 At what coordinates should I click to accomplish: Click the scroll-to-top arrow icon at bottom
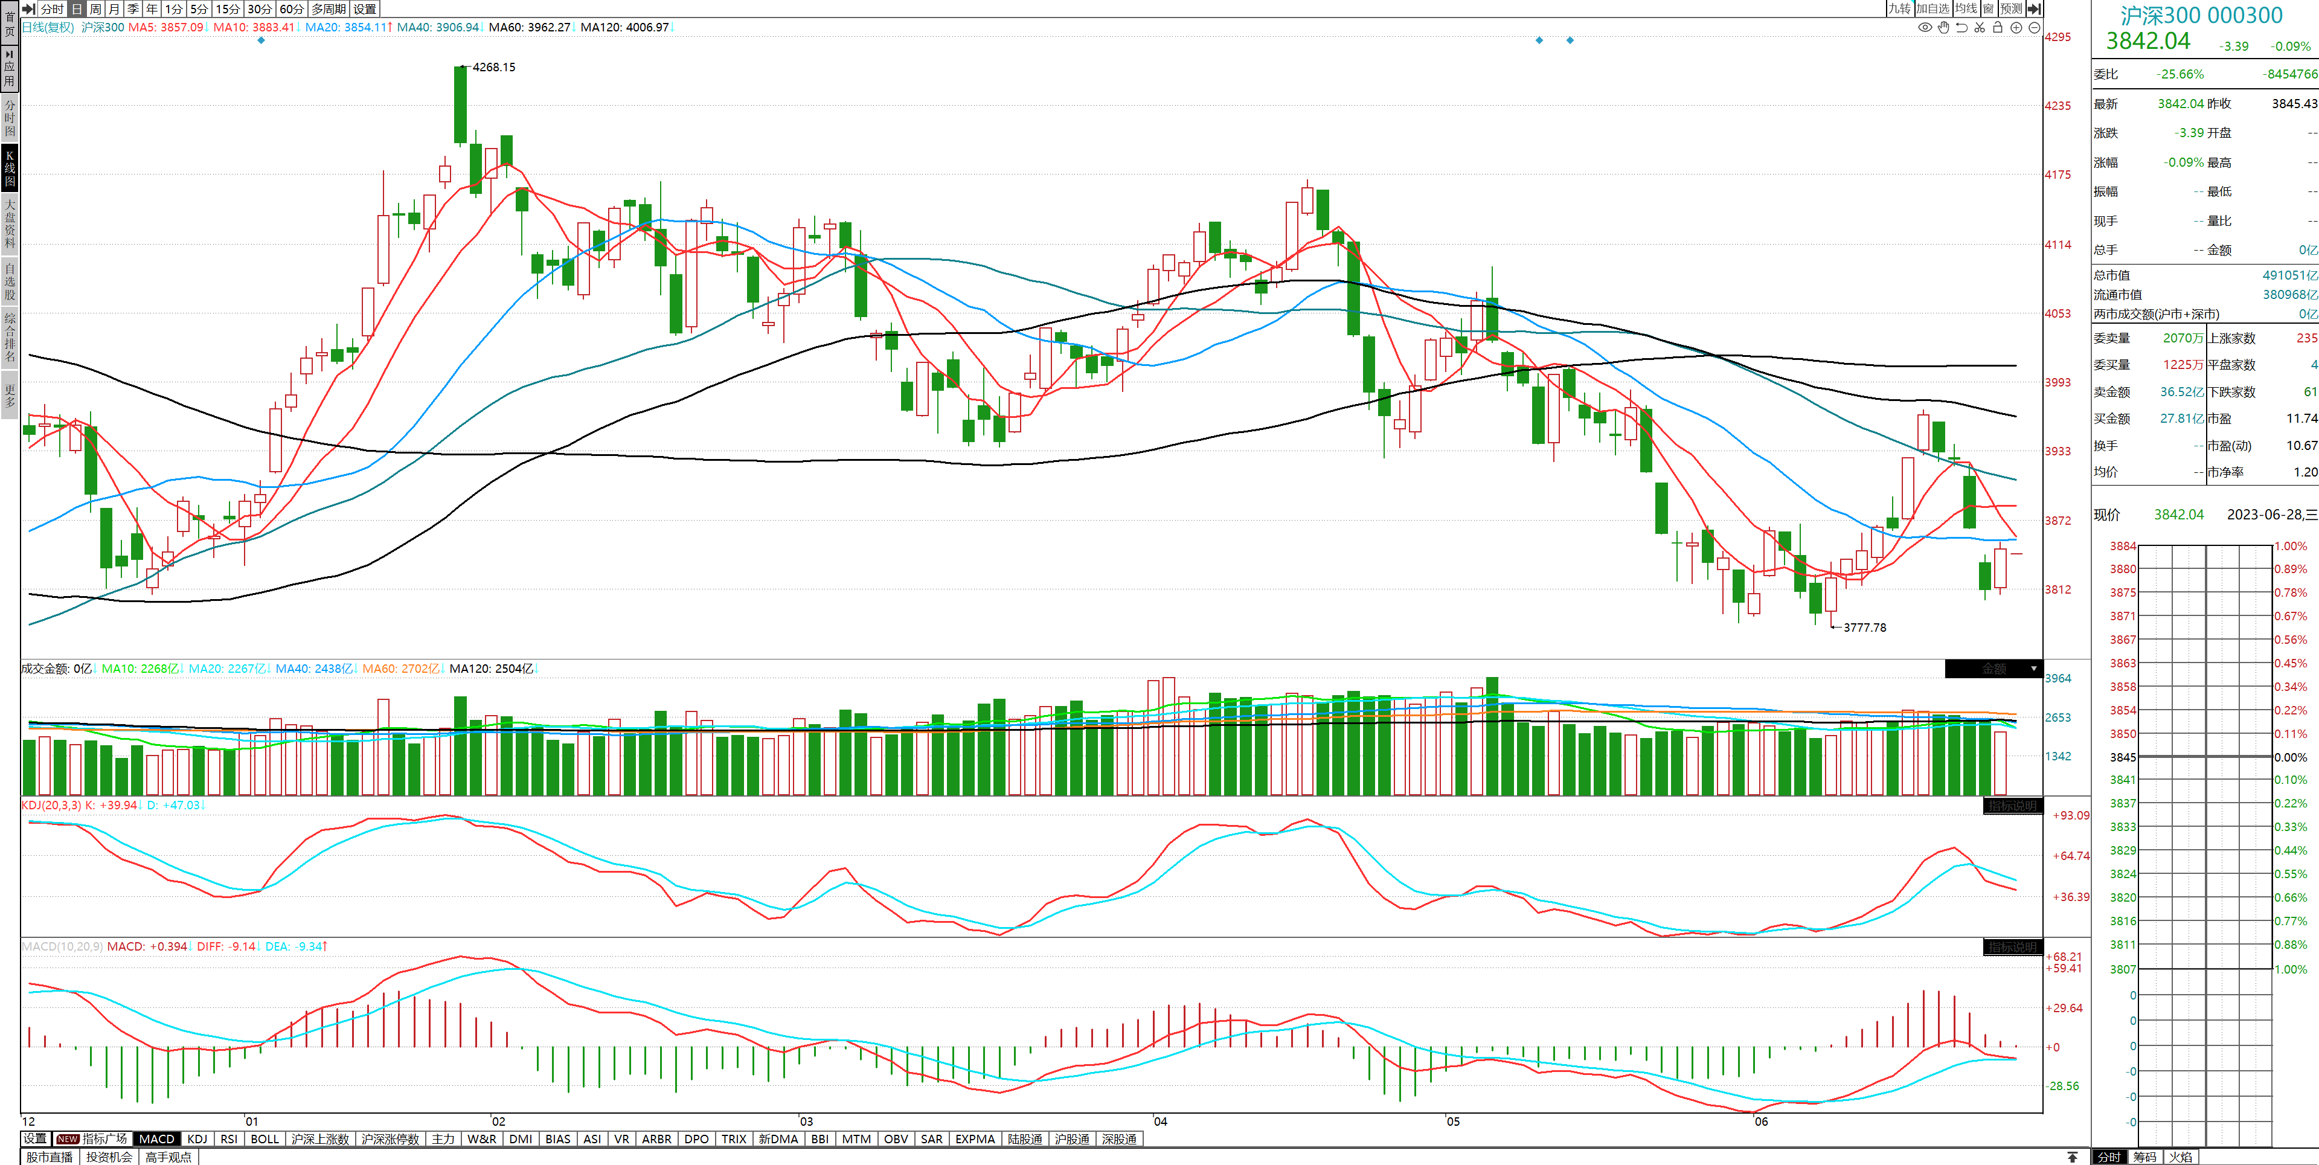tap(2073, 1157)
